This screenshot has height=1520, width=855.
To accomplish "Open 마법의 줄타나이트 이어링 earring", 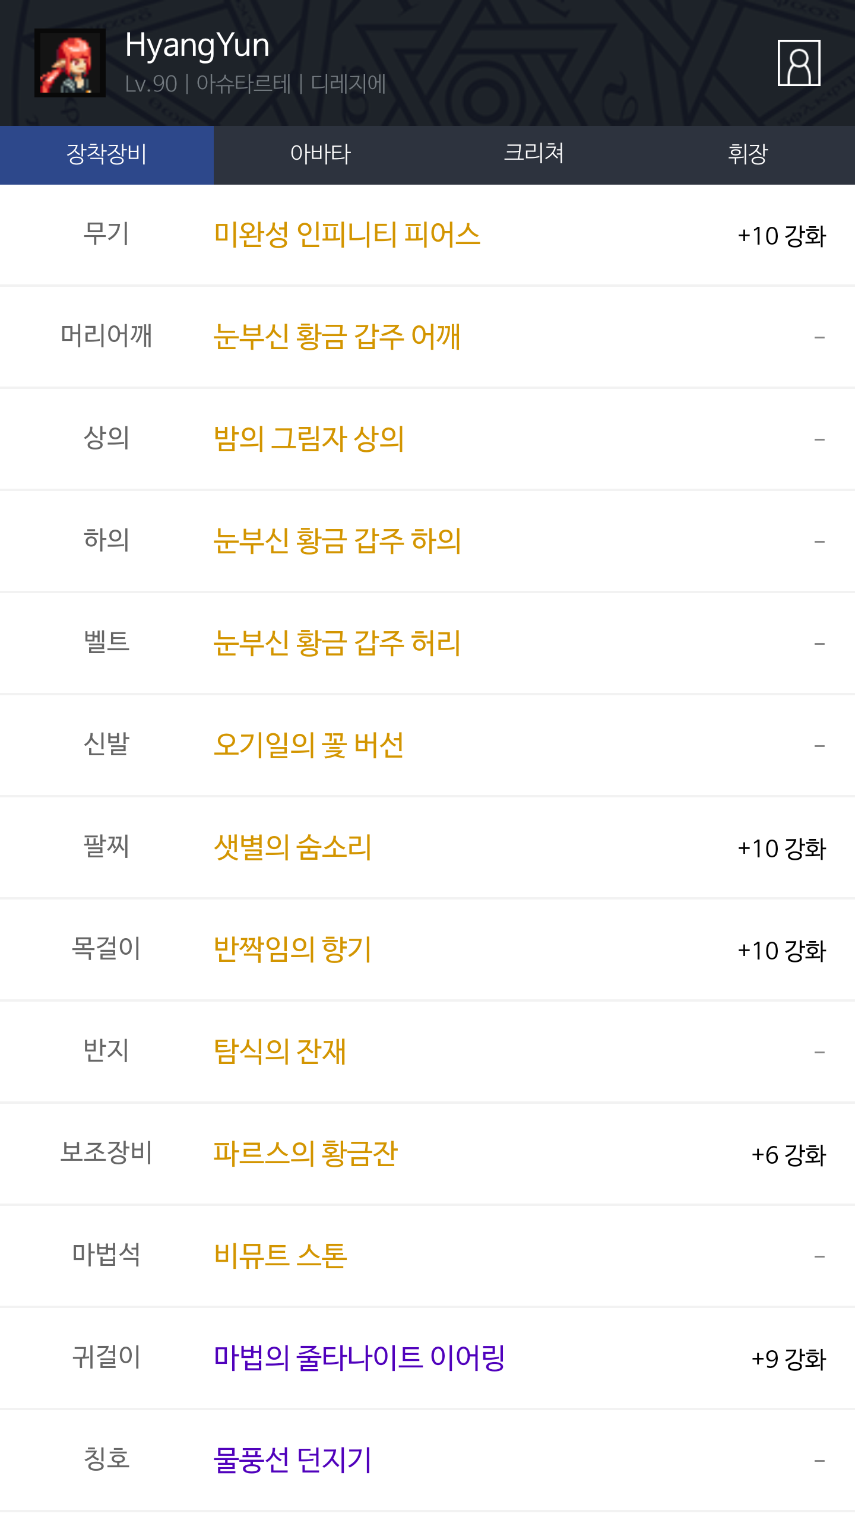I will coord(359,1358).
